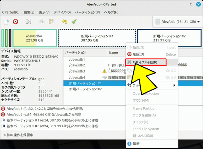Choose リサイズ/移動(R) in context menu
203x149 pixels.
[145, 62]
